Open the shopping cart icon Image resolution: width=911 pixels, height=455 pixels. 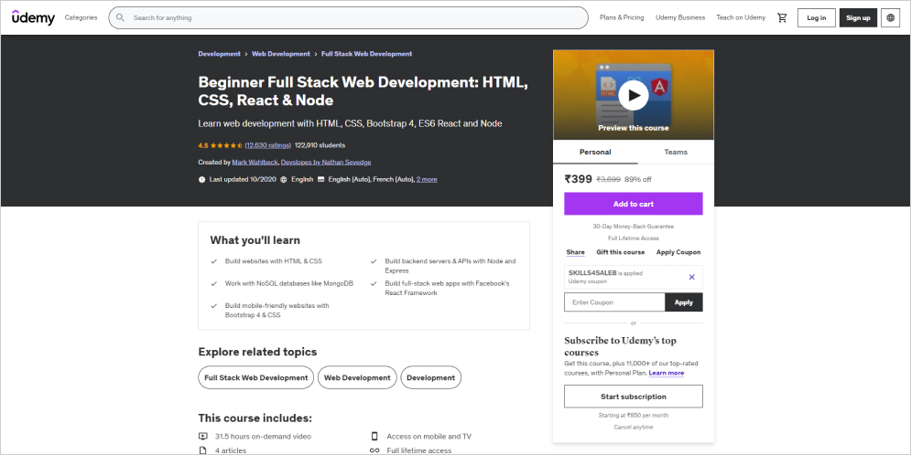(x=782, y=17)
